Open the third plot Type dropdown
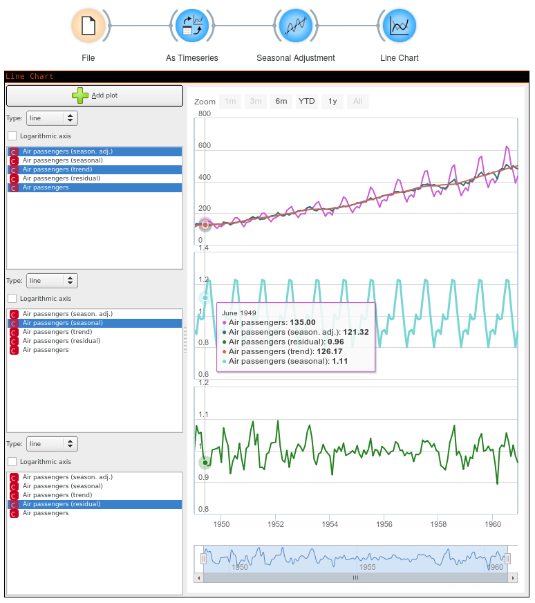The height and width of the screenshot is (603, 535). (52, 443)
